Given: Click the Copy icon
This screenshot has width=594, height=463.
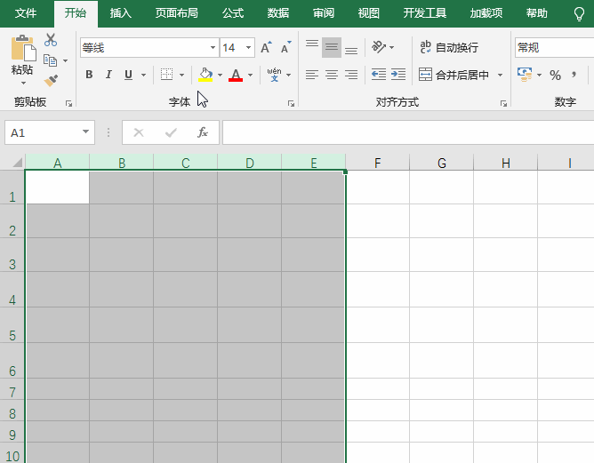Looking at the screenshot, I should tap(50, 60).
